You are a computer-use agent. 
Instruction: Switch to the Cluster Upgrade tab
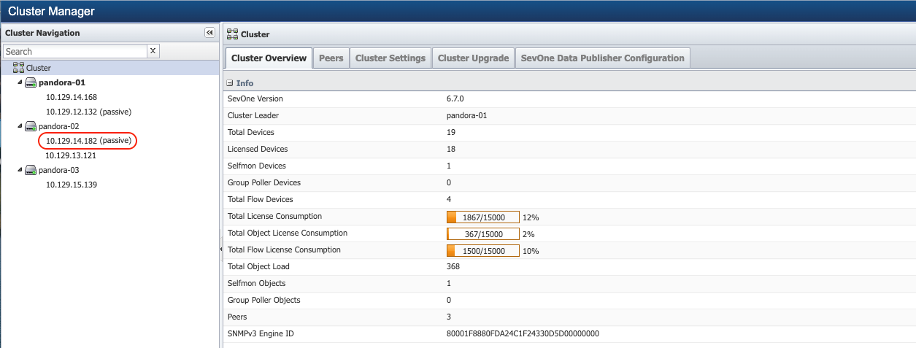(473, 58)
